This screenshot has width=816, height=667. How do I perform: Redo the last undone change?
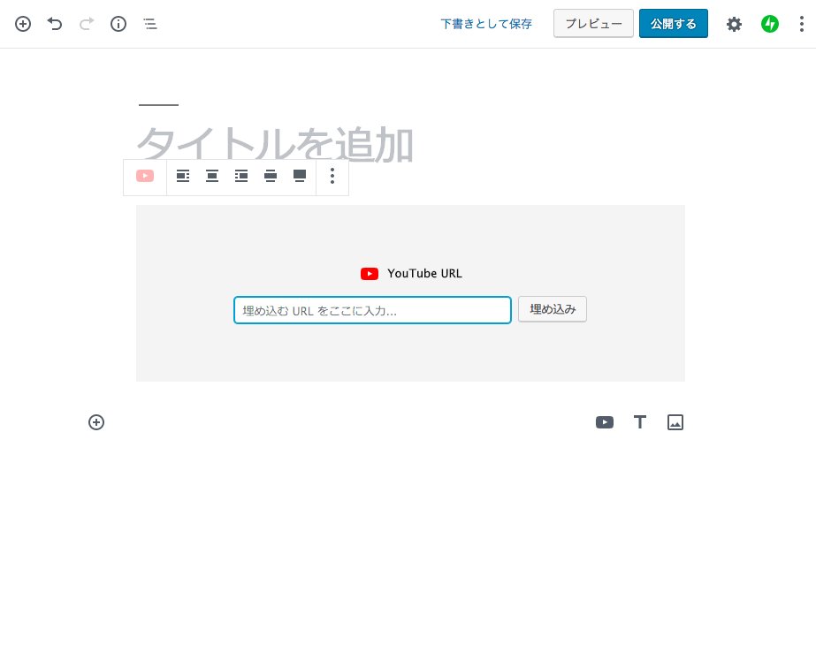87,24
